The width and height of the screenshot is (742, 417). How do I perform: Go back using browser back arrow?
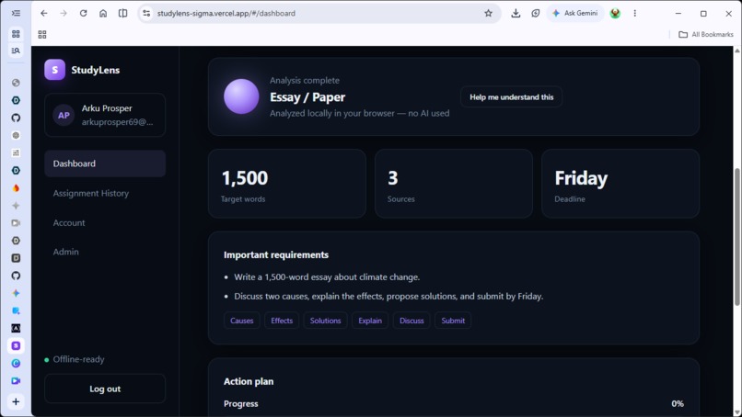pos(44,13)
